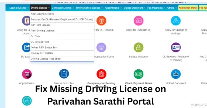Image resolution: width=207 pixels, height=108 pixels.
Task: Click the pink Appointments calendar icon
Action: tap(27, 74)
